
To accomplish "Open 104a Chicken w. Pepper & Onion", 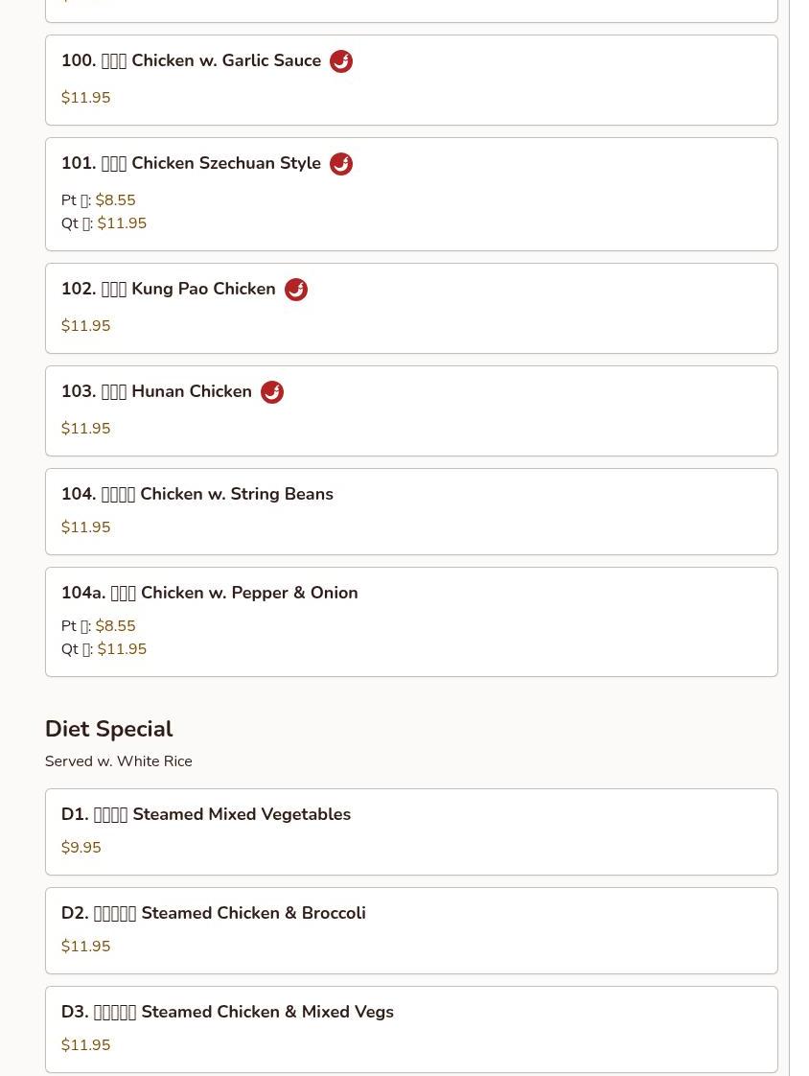I will coord(412,622).
